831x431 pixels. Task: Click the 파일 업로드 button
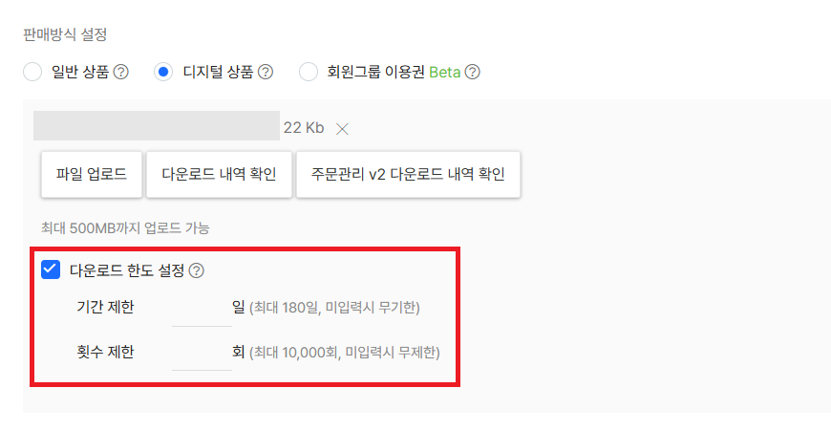click(92, 174)
